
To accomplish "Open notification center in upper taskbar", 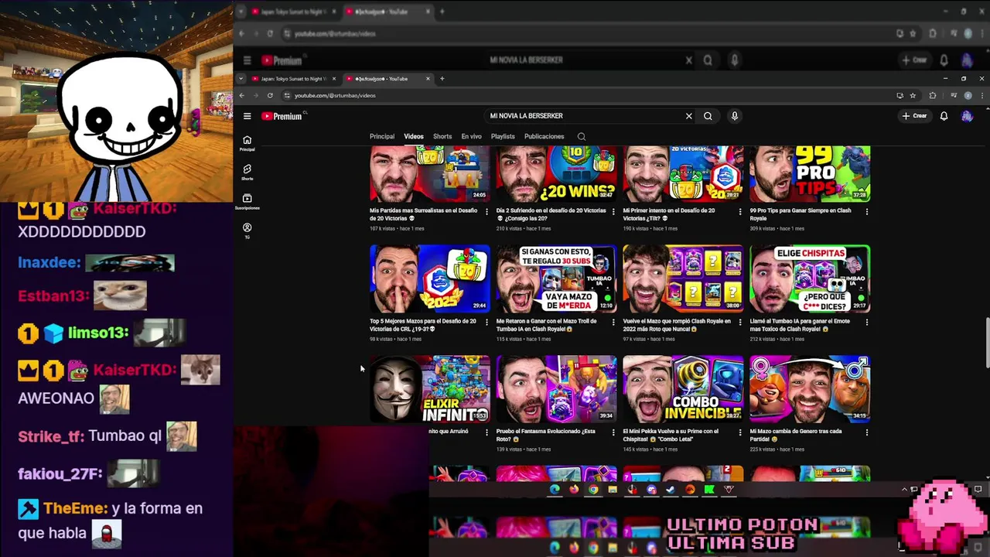I will click(x=978, y=489).
